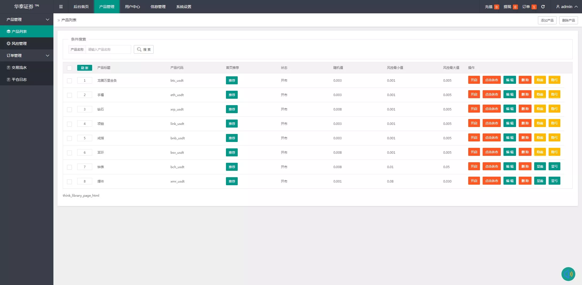The image size is (582, 285).
Task: Click the 搜索 button with magnifier icon
Action: click(144, 49)
